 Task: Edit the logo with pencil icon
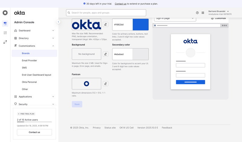(x=106, y=24)
